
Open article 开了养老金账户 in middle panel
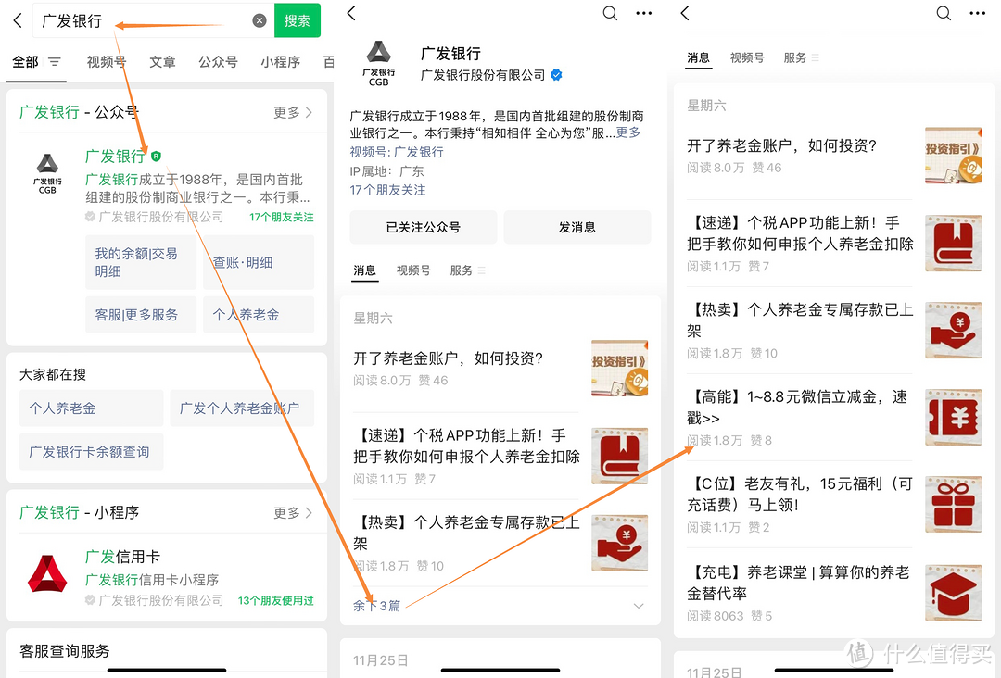pos(449,358)
